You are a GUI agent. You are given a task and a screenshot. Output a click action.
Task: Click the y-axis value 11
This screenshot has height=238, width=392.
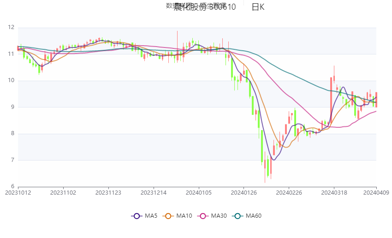pos(11,54)
